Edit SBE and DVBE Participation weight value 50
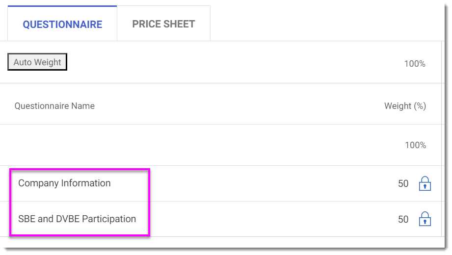 (x=403, y=219)
